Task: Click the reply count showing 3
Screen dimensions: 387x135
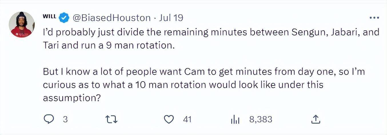Action: coord(65,119)
